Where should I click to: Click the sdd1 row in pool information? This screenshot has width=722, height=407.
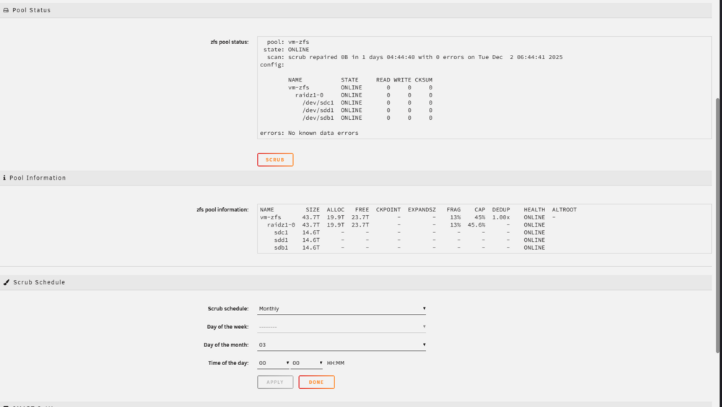click(402, 240)
